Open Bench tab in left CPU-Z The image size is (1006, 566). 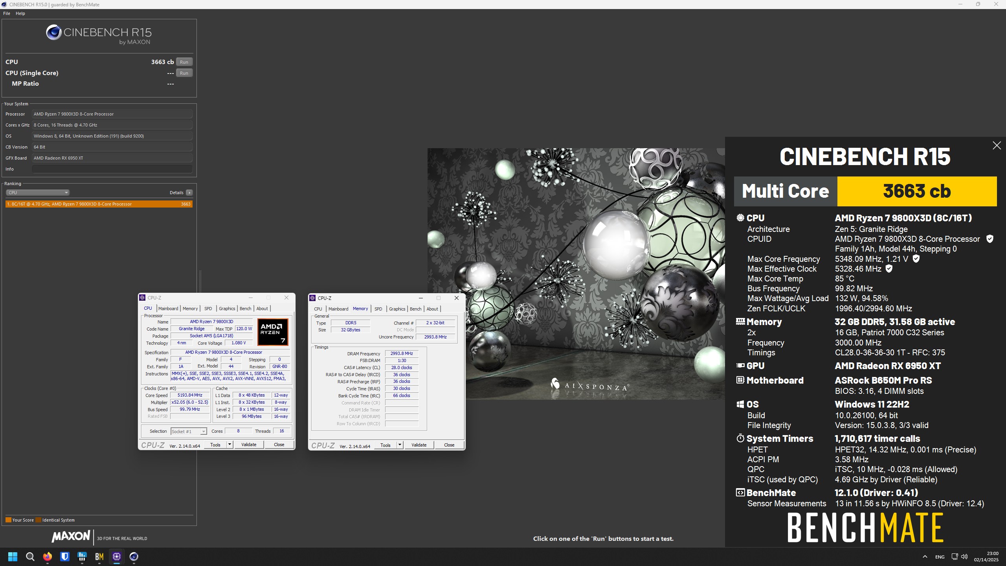(246, 309)
